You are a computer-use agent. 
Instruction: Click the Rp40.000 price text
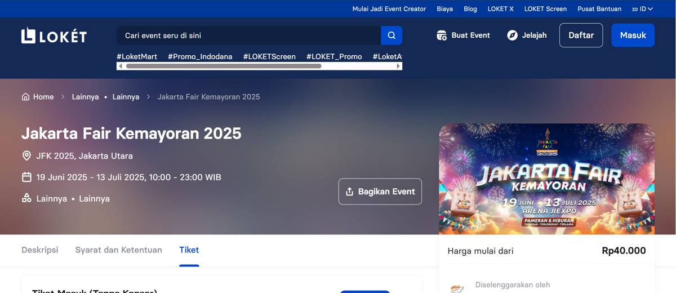point(624,251)
